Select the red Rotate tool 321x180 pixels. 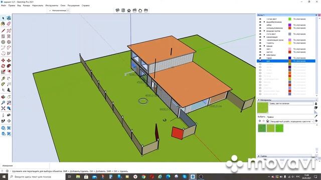3,66
